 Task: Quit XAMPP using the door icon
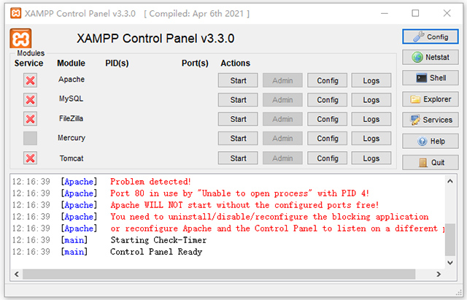(431, 162)
